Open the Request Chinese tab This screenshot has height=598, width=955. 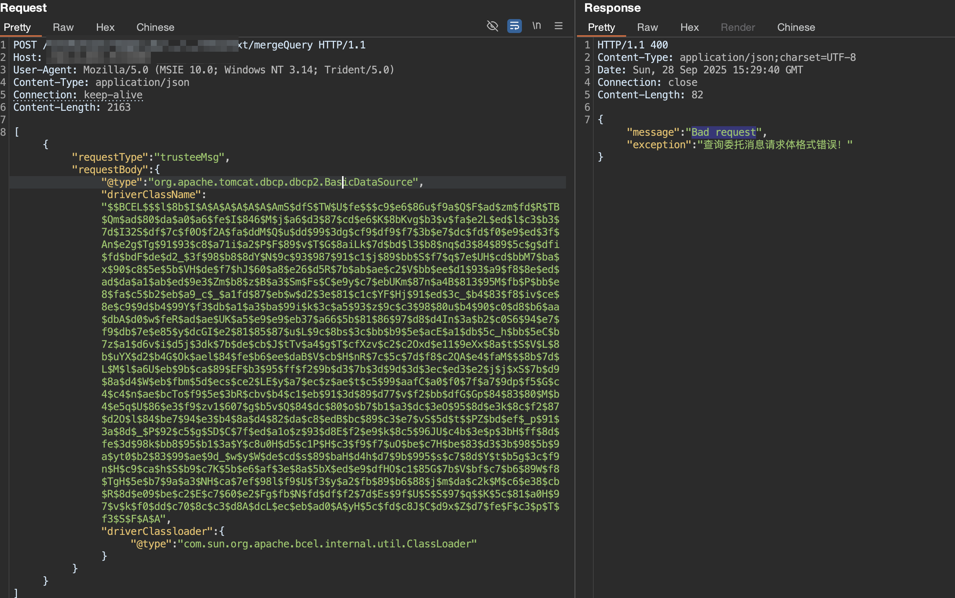155,27
